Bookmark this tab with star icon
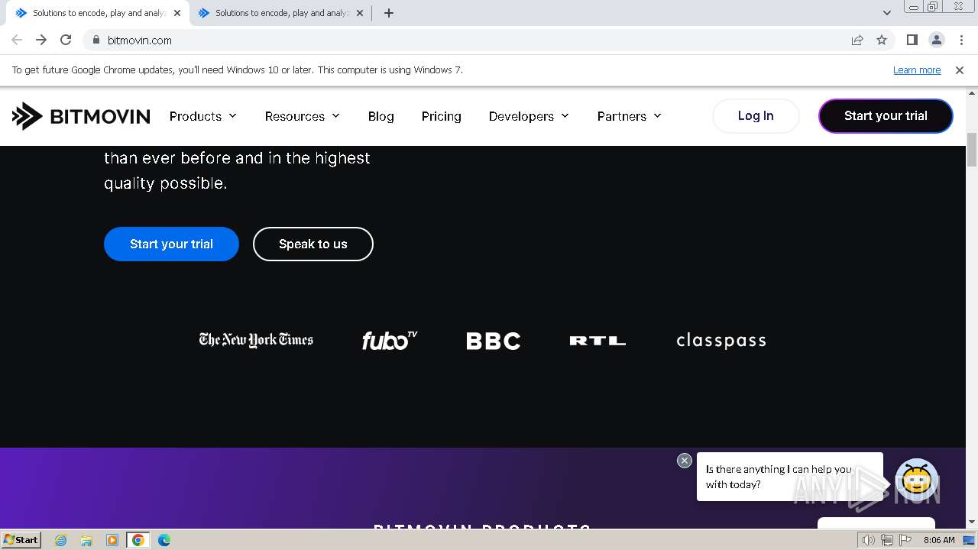The width and height of the screenshot is (978, 550). (x=882, y=40)
